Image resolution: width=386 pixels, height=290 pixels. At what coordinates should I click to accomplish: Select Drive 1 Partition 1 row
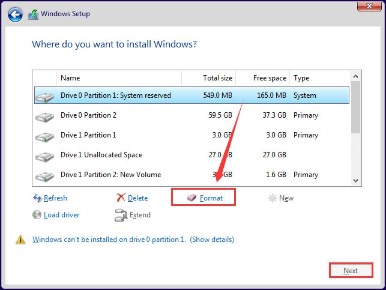tap(191, 135)
